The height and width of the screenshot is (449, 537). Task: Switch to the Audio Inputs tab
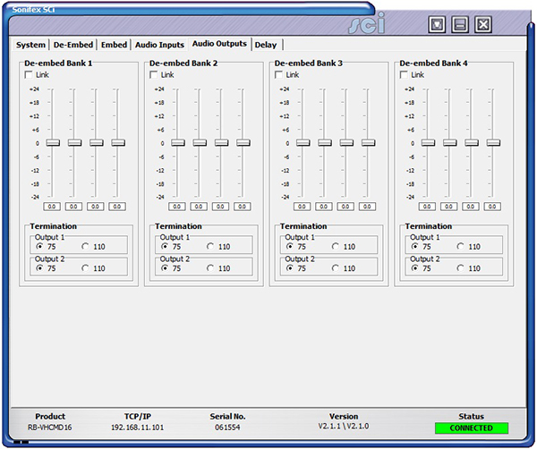pyautogui.click(x=159, y=45)
